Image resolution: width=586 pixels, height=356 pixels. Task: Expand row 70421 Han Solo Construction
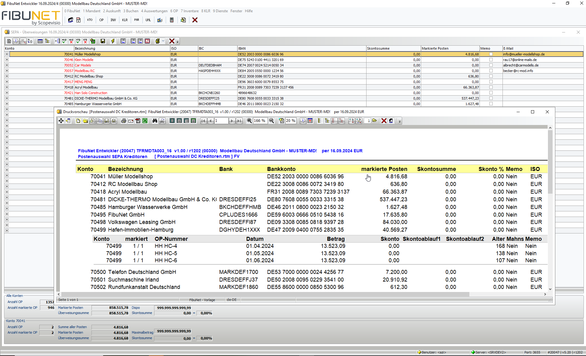tap(7, 93)
